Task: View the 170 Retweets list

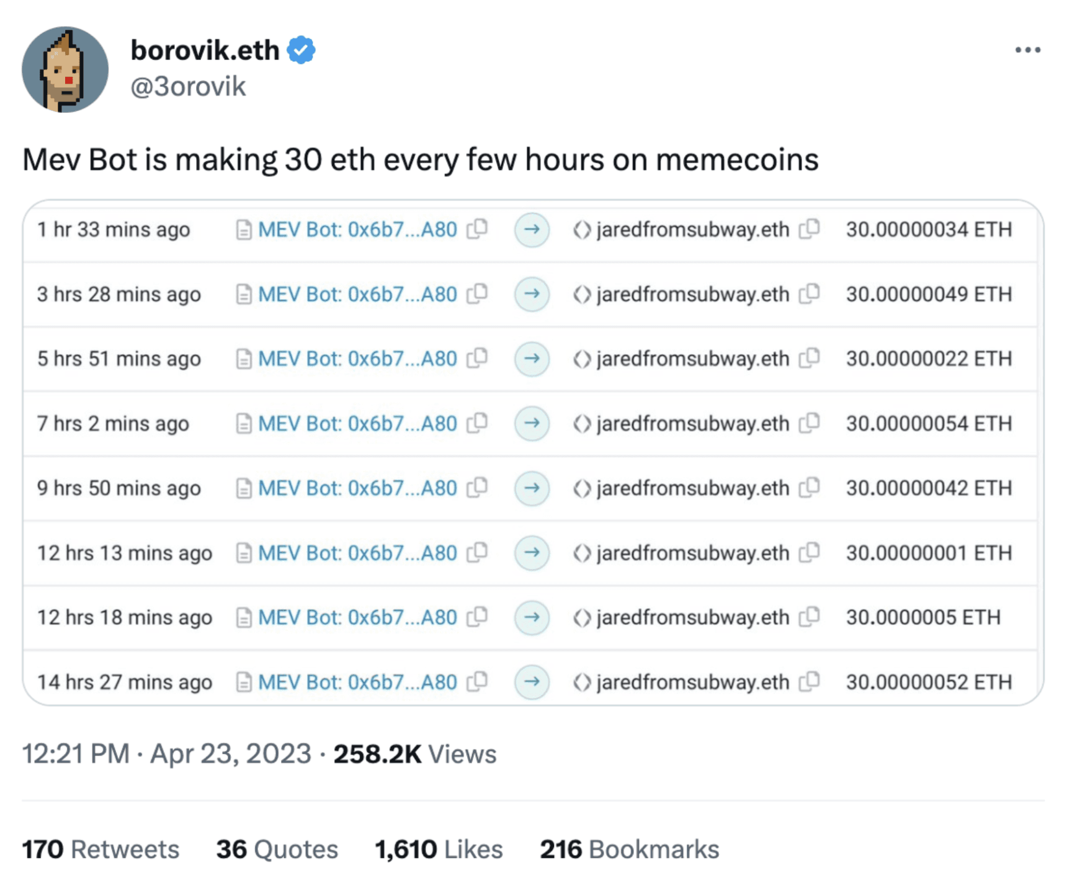Action: [100, 849]
